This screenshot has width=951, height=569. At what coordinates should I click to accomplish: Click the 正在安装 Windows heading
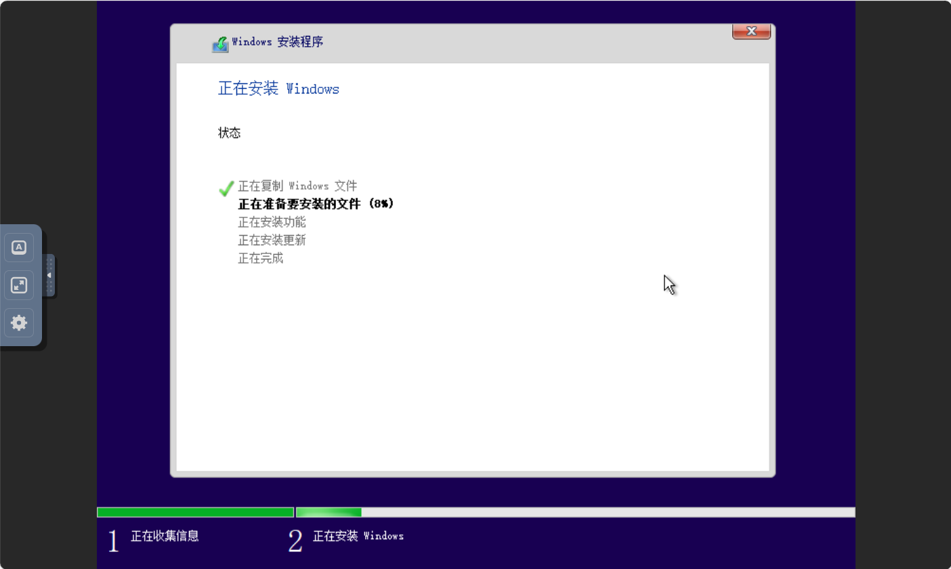pyautogui.click(x=278, y=89)
